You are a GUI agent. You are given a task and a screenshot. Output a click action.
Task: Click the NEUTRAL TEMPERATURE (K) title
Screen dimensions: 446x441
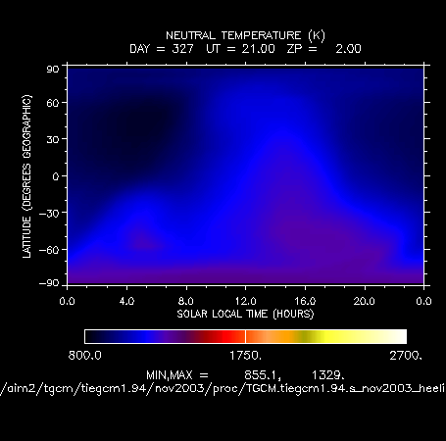tap(245, 35)
